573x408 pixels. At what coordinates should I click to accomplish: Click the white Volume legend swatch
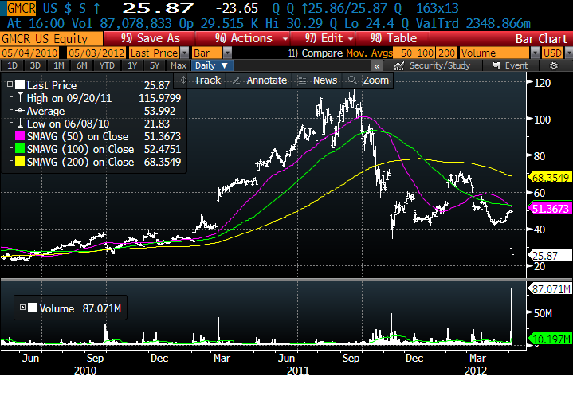33,308
